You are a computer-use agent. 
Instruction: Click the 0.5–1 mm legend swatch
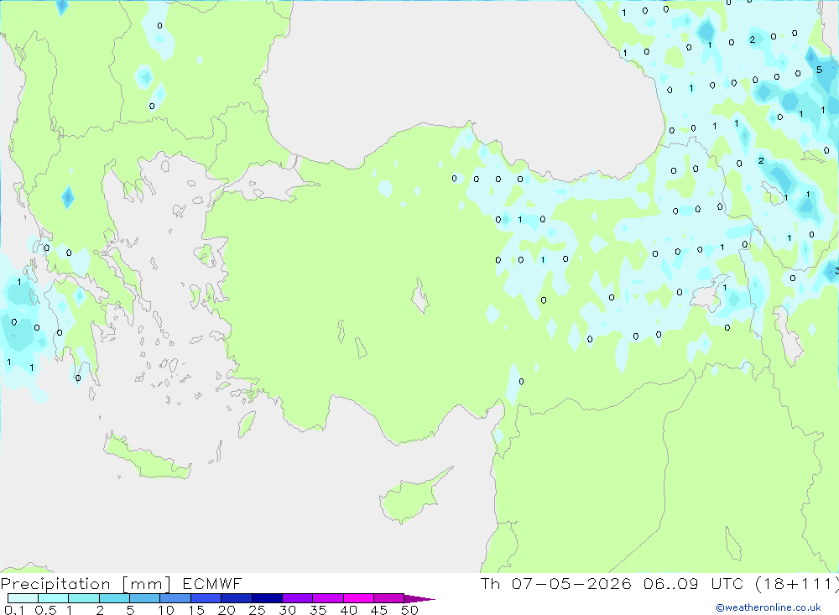(x=53, y=598)
